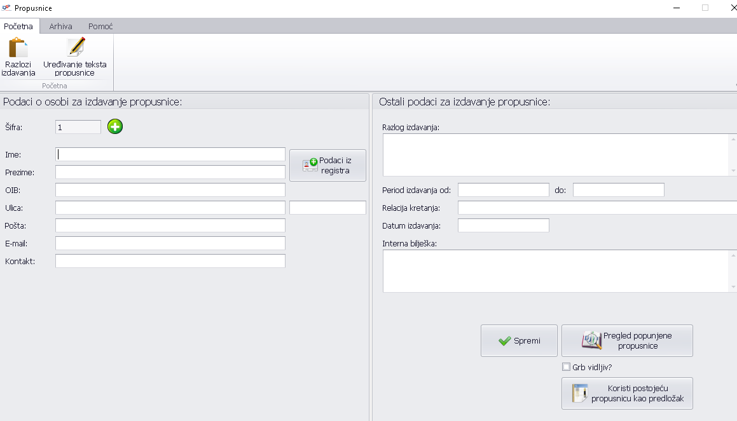
Task: Focus the Ime text field
Action: [x=170, y=154]
